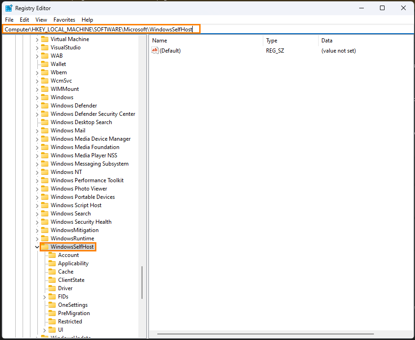
Task: Expand the Windows Defender key
Action: [37, 106]
